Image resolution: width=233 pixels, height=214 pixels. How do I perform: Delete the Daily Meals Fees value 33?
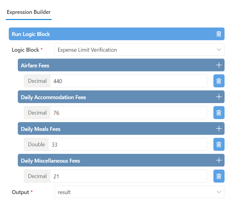pos(219,144)
